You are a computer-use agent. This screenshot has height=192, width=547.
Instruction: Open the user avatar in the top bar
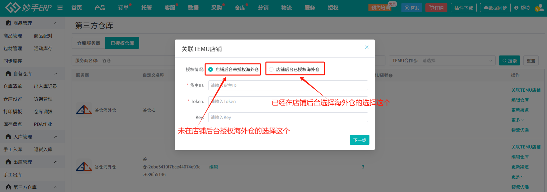click(x=539, y=8)
